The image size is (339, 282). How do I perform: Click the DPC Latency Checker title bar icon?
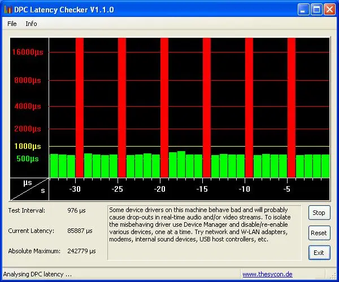click(8, 10)
